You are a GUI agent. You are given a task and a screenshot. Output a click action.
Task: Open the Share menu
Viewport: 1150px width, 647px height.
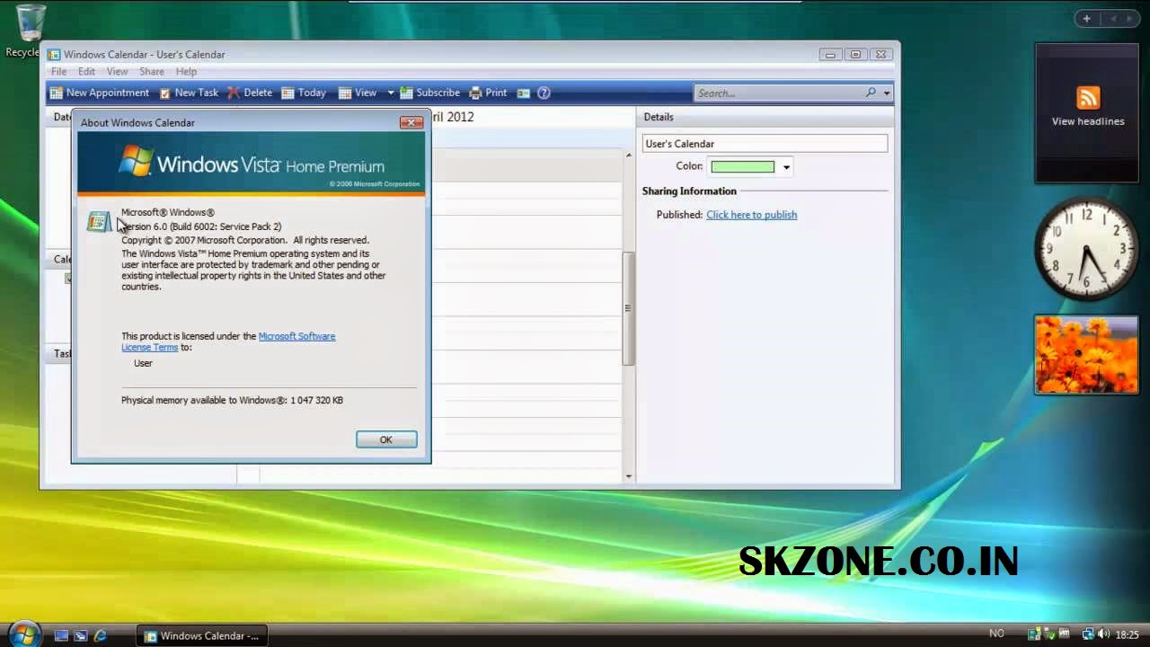[x=152, y=72]
